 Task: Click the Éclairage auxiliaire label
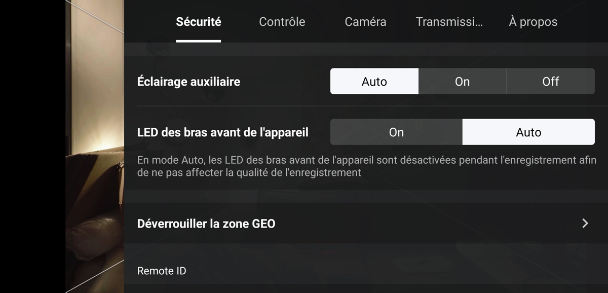click(x=188, y=81)
